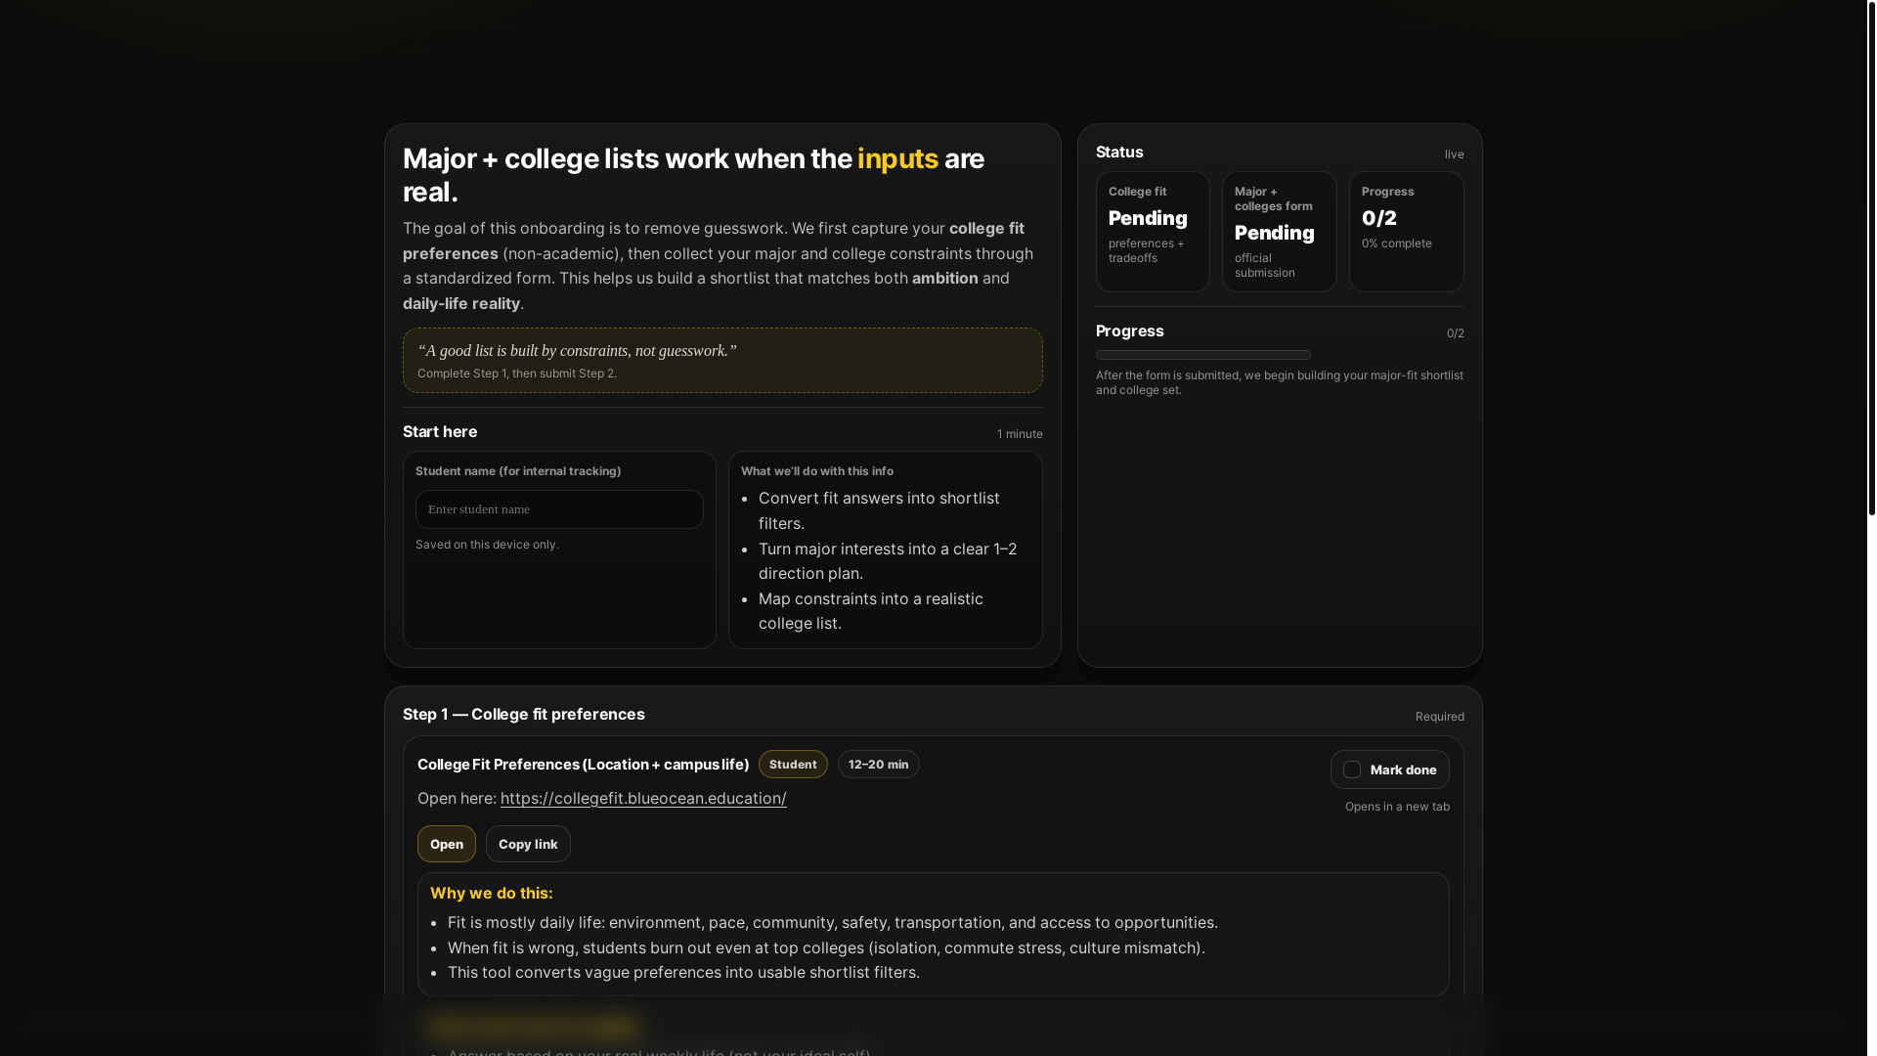Click the Progress 0/2 status card

pos(1407,232)
